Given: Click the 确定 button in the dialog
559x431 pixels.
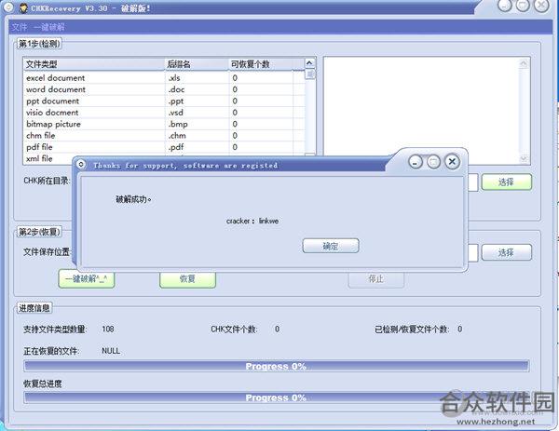Looking at the screenshot, I should coord(331,246).
